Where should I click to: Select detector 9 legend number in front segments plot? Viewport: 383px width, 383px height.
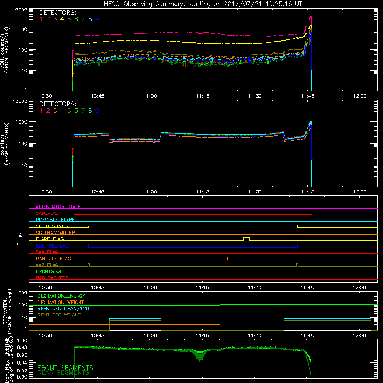[97, 19]
